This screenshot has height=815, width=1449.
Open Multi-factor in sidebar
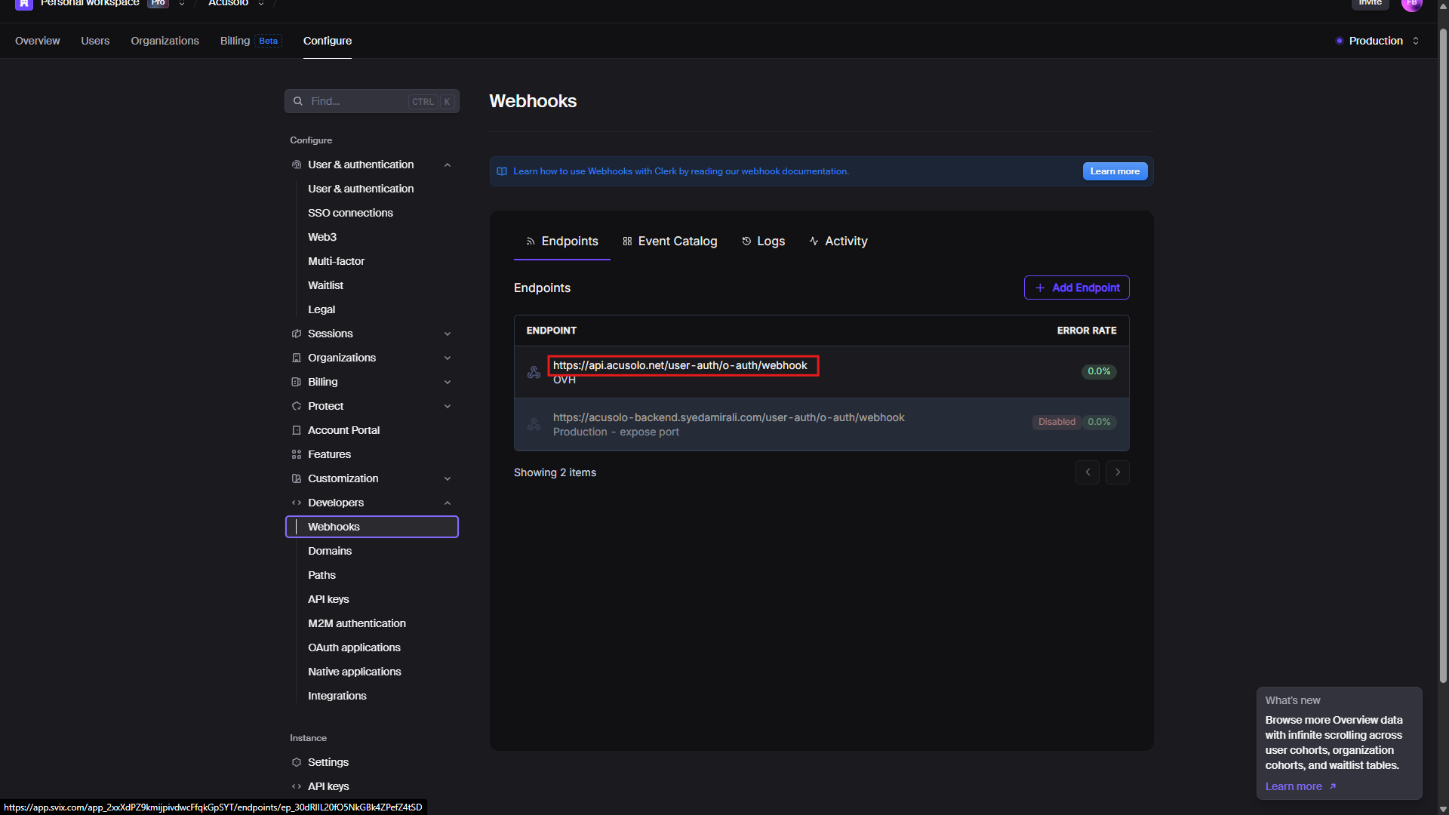(336, 261)
